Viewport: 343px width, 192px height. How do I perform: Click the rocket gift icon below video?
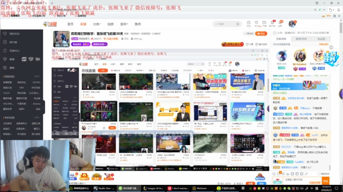pos(109,176)
